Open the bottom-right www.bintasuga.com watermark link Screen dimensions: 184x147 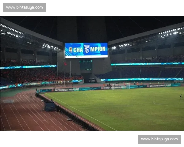click(x=159, y=139)
